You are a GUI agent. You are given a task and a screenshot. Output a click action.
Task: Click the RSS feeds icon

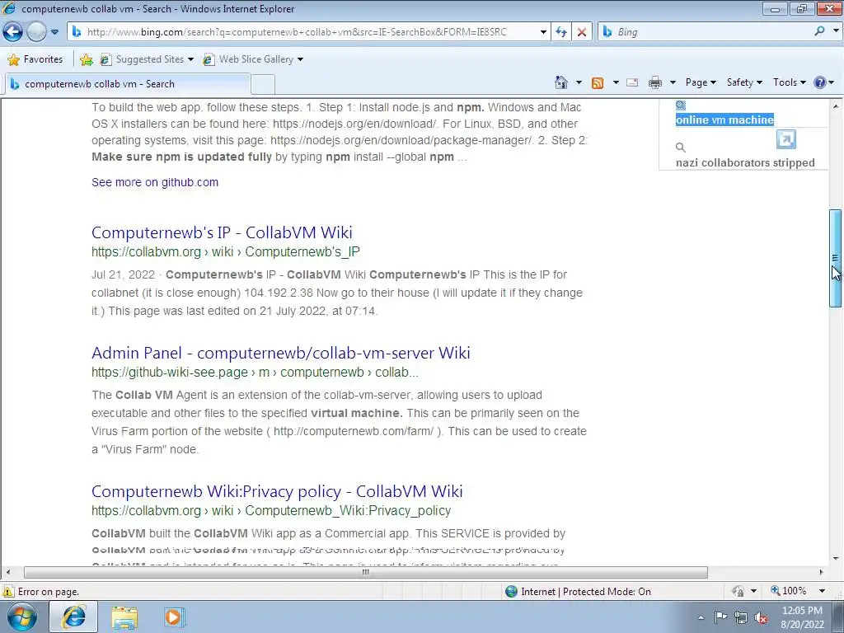pos(598,82)
